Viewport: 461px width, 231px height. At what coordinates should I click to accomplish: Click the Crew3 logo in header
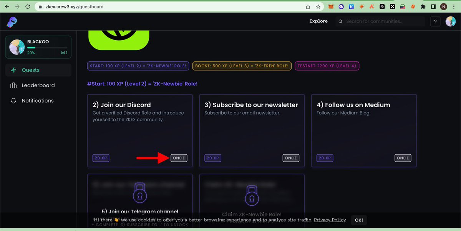12,21
